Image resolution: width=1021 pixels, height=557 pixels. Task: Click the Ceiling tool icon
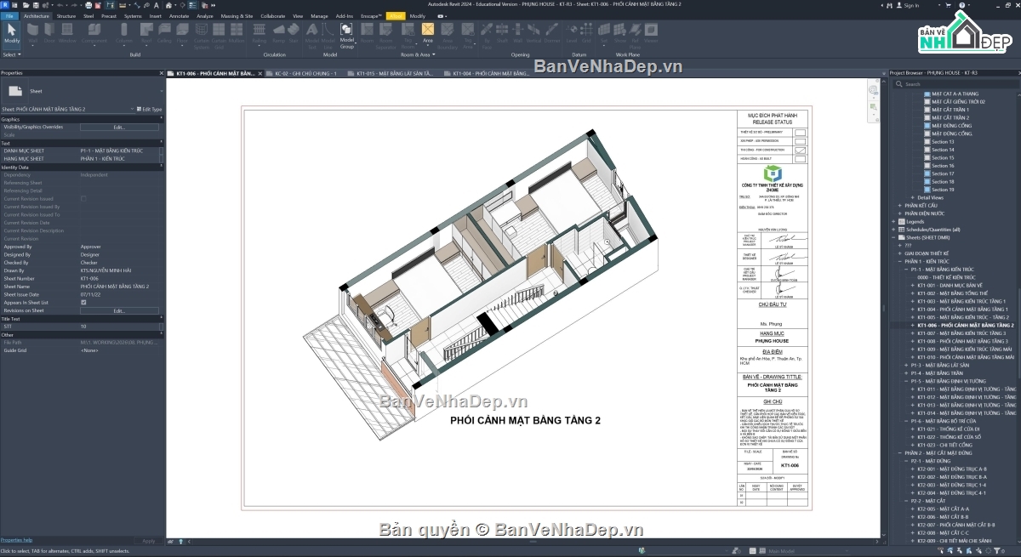coord(164,30)
